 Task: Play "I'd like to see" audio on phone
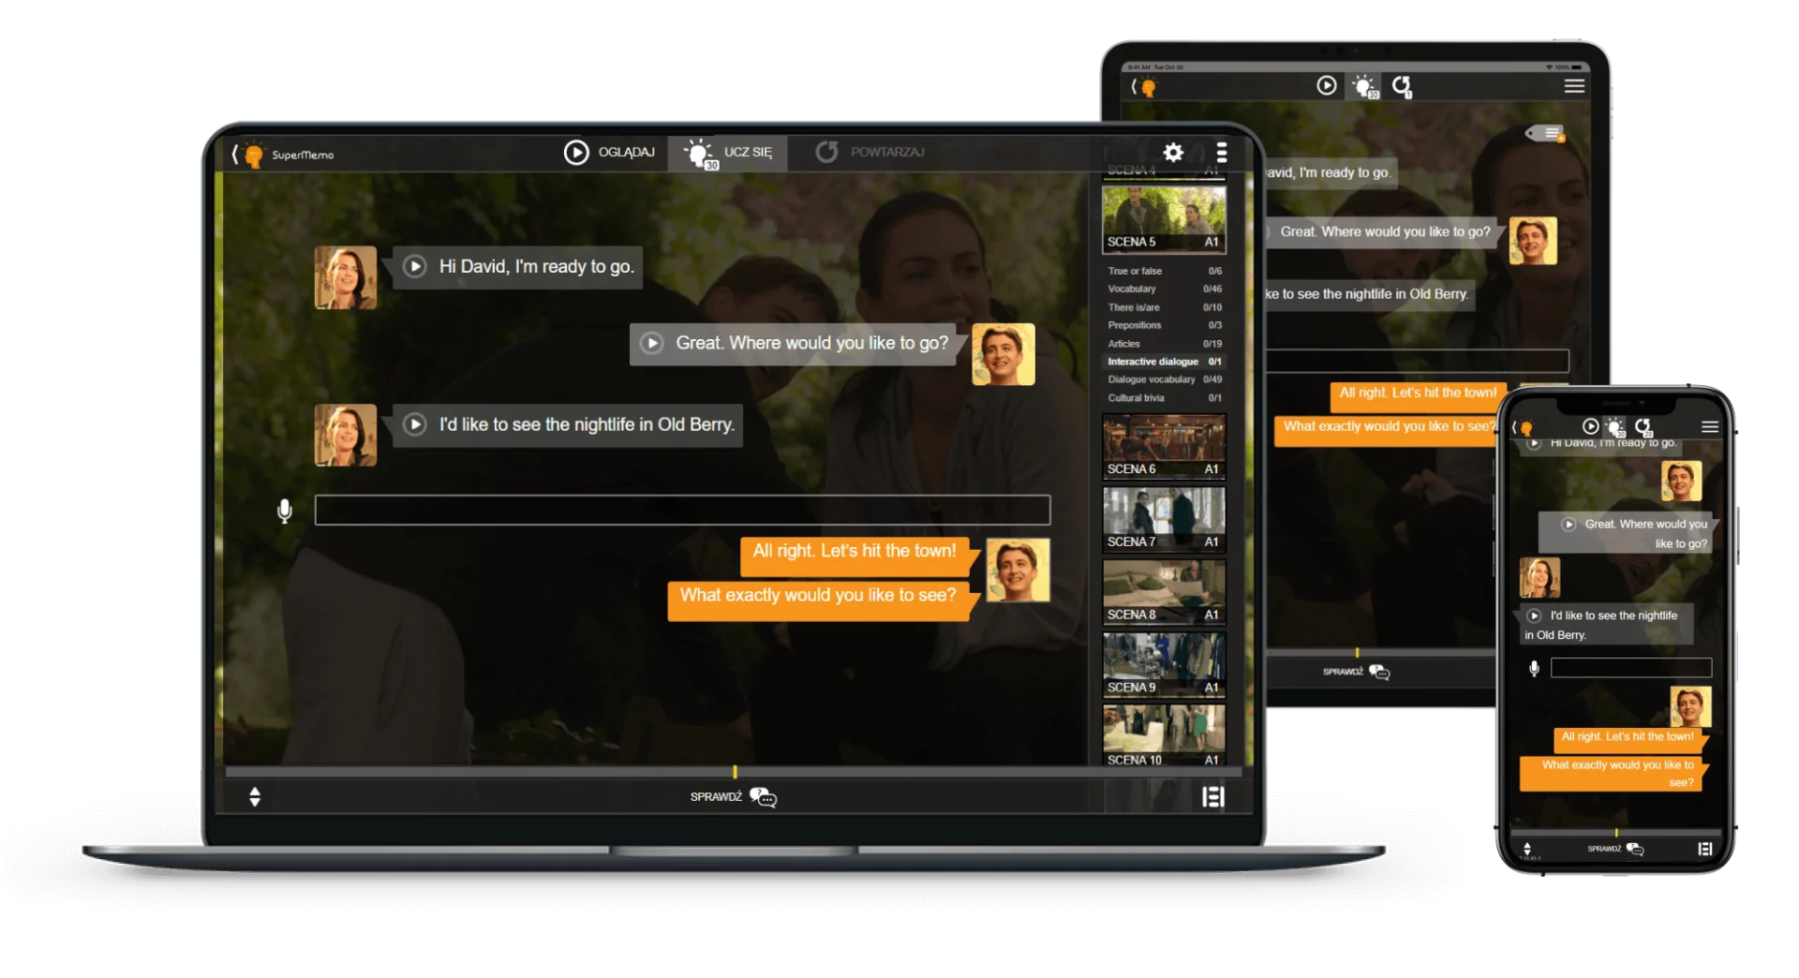[1534, 615]
